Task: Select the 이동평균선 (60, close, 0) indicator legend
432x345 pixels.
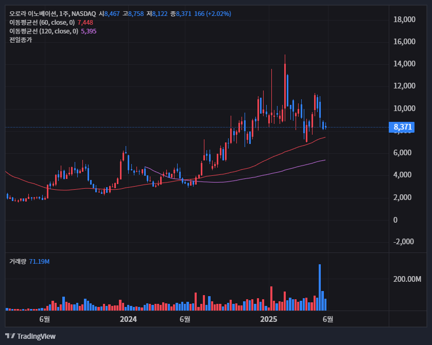Action: click(42, 23)
